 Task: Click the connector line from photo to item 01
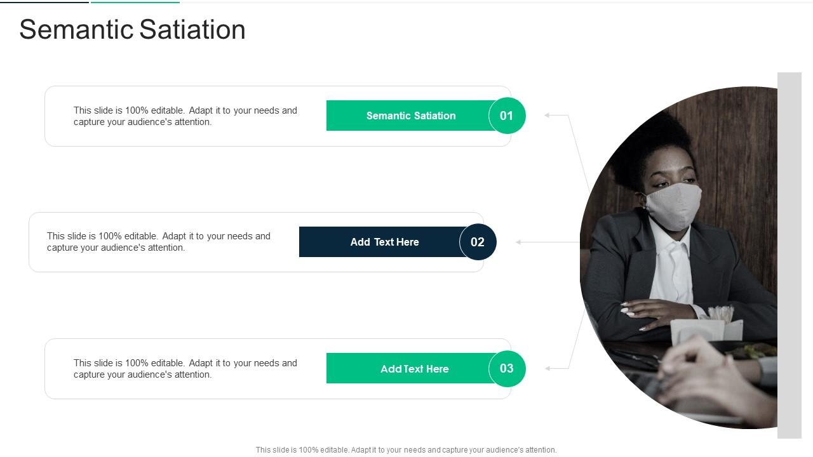tap(578, 152)
